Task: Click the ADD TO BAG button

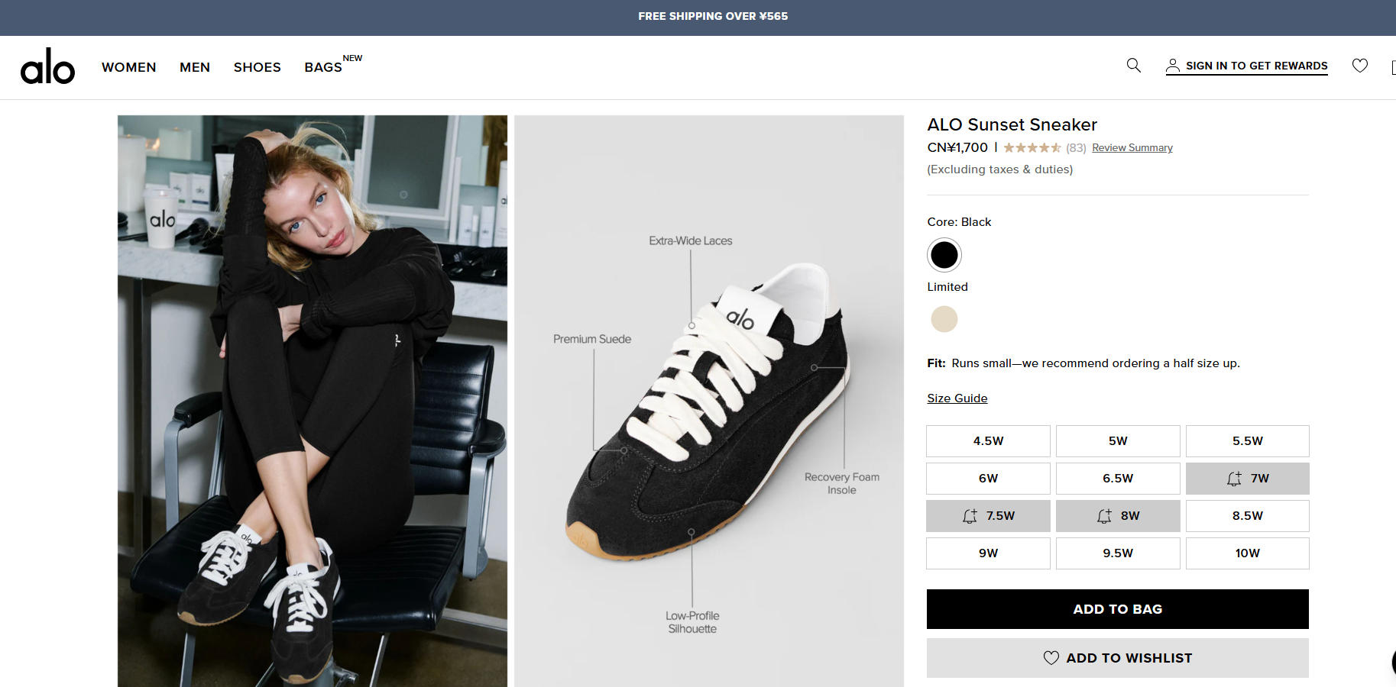Action: (1117, 609)
